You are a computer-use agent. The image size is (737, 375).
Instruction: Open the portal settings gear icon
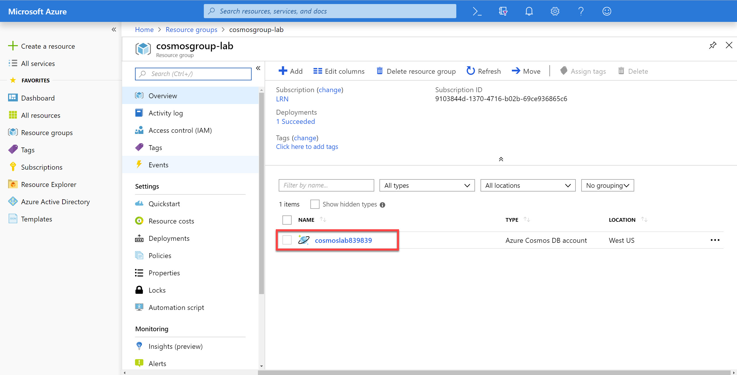(x=554, y=11)
